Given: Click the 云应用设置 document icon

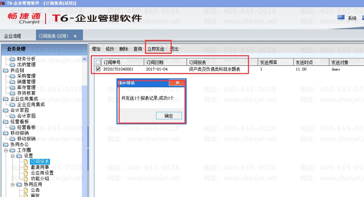Looking at the screenshot, I should [x=26, y=173].
